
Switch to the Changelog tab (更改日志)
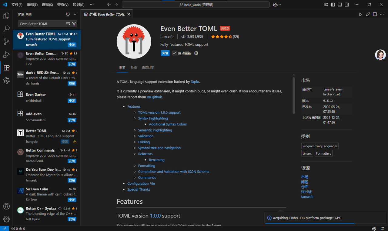pyautogui.click(x=148, y=67)
